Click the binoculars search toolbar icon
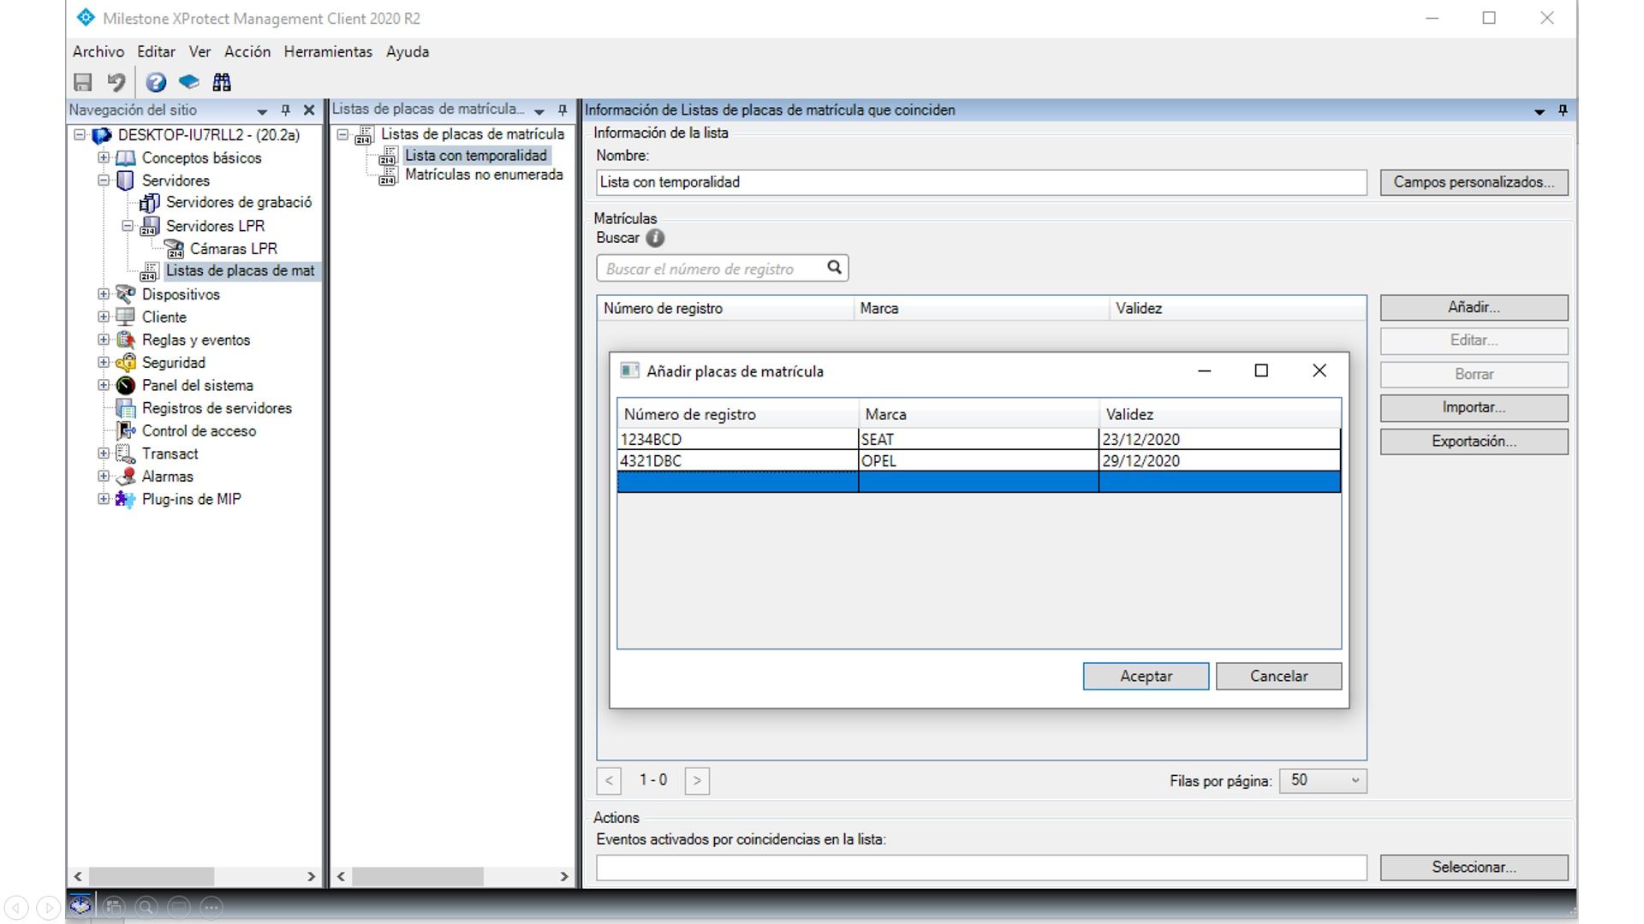Image resolution: width=1644 pixels, height=924 pixels. tap(222, 82)
